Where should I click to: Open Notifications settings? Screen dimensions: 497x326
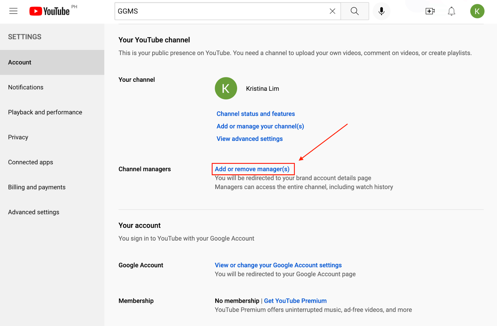[x=52, y=87]
